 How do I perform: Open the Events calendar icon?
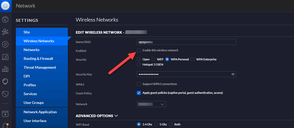point(5,113)
